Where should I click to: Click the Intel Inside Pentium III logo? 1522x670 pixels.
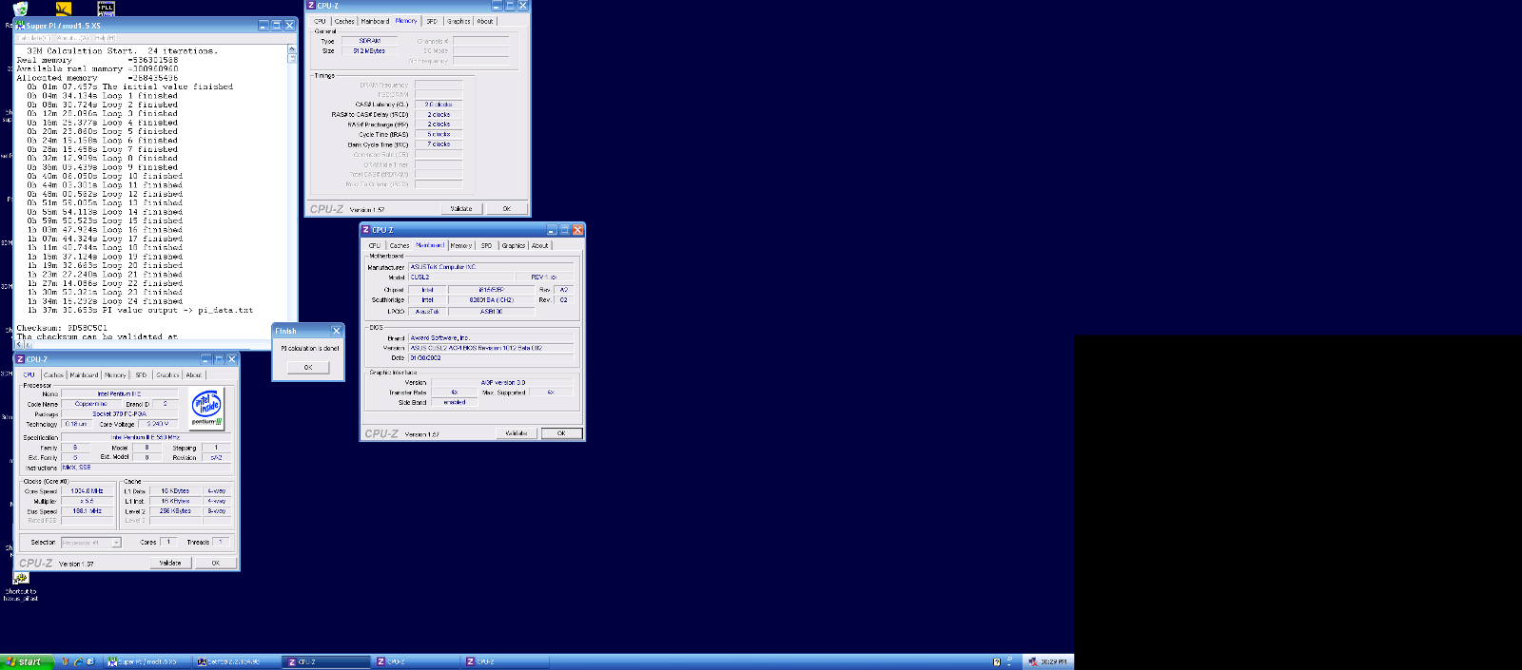coord(206,409)
